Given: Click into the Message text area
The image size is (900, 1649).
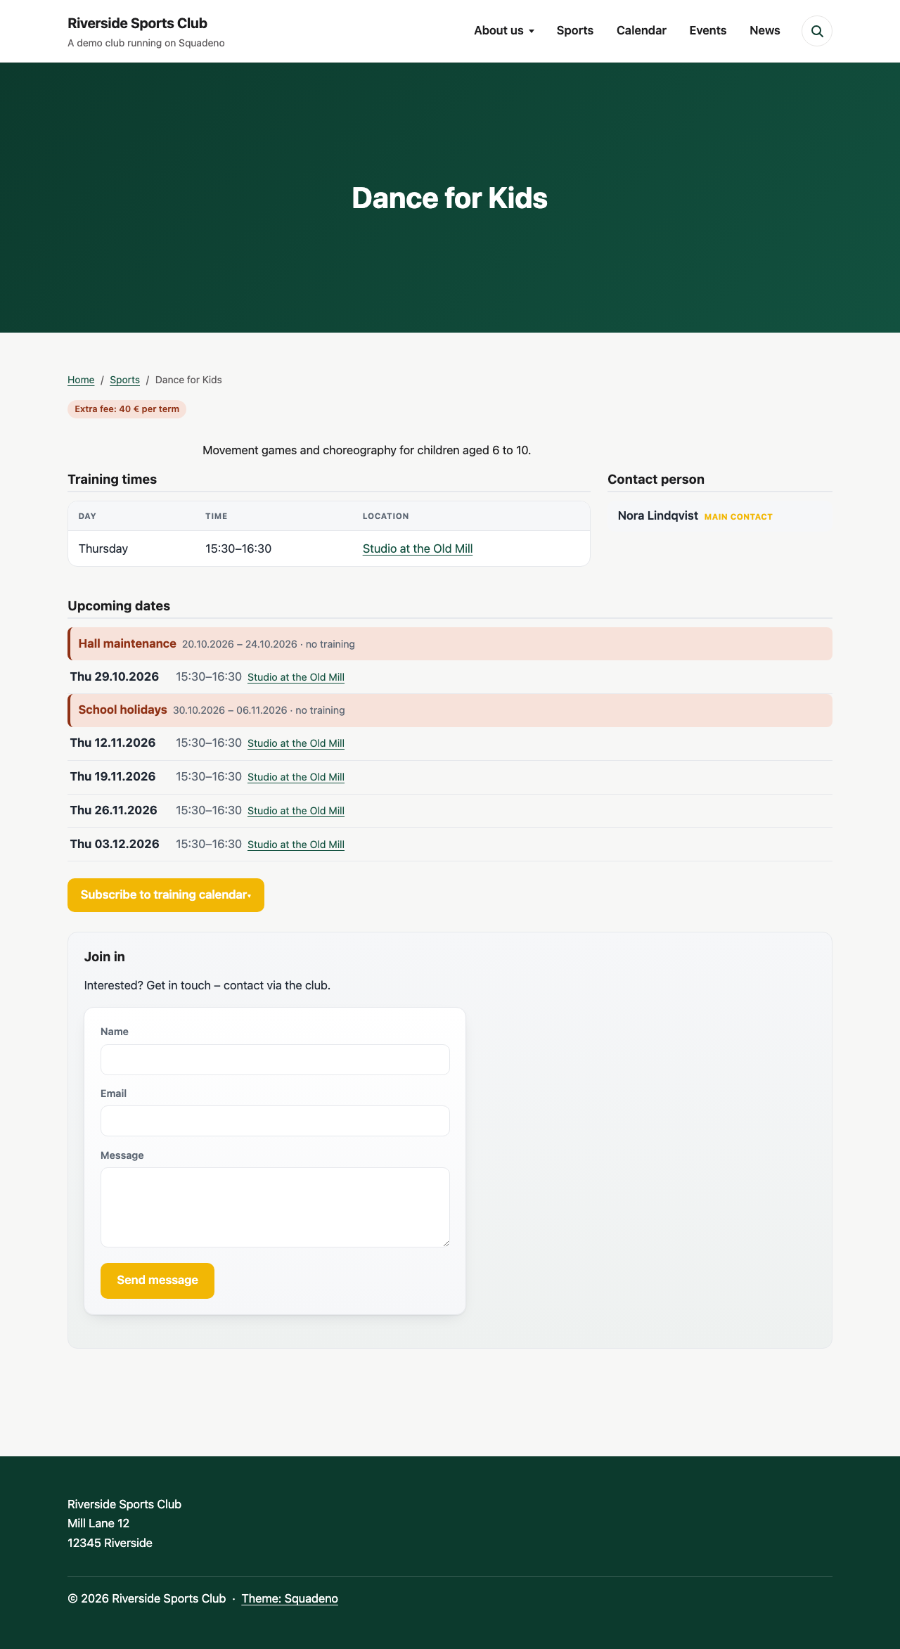Looking at the screenshot, I should 275,1207.
